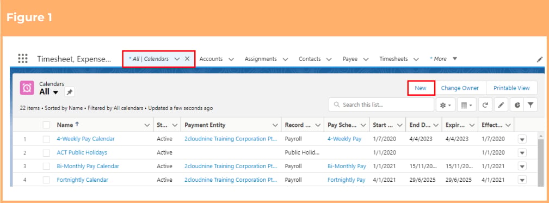Open the All | Calendars tab dropdown chevron

tap(177, 59)
